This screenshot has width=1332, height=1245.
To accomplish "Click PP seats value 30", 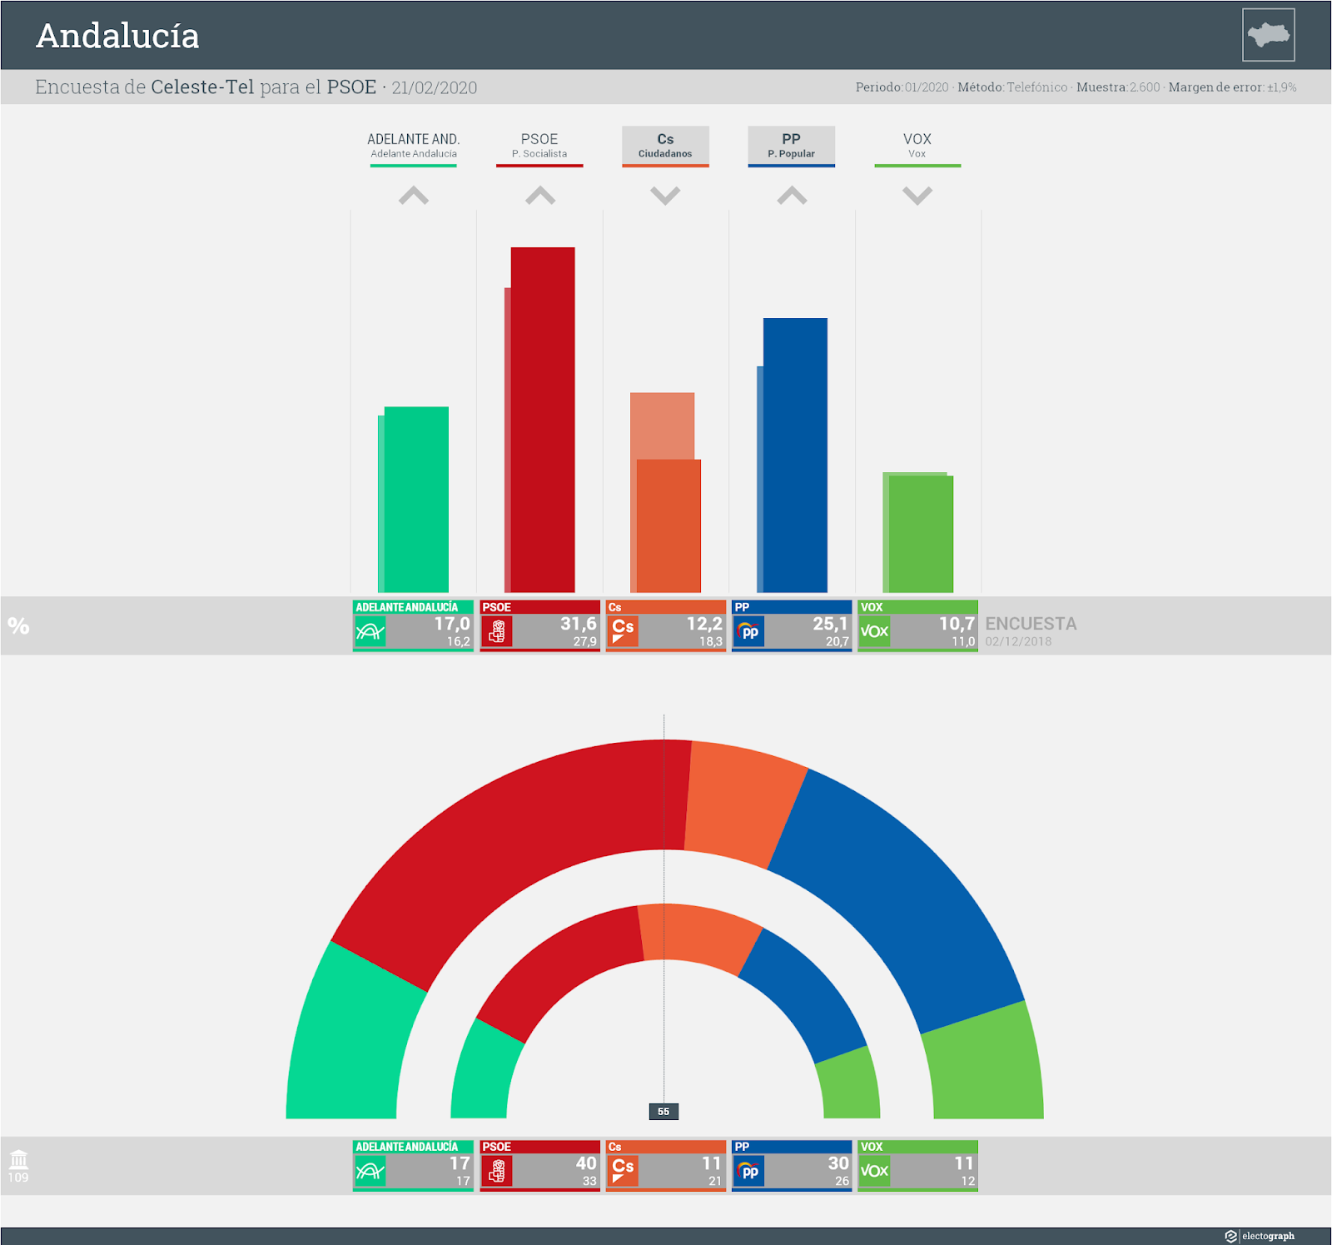I will [x=838, y=1163].
